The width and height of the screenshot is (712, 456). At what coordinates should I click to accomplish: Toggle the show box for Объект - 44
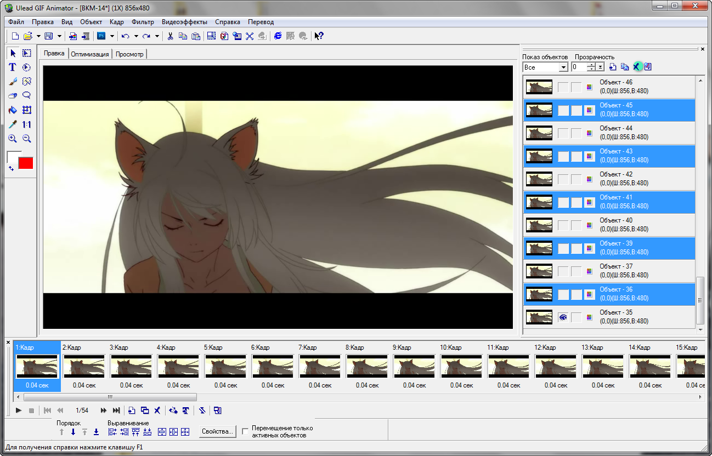[x=563, y=133]
